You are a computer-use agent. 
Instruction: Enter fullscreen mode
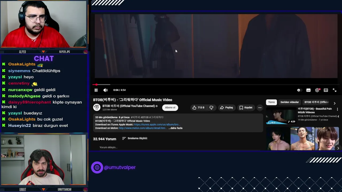coord(335,90)
